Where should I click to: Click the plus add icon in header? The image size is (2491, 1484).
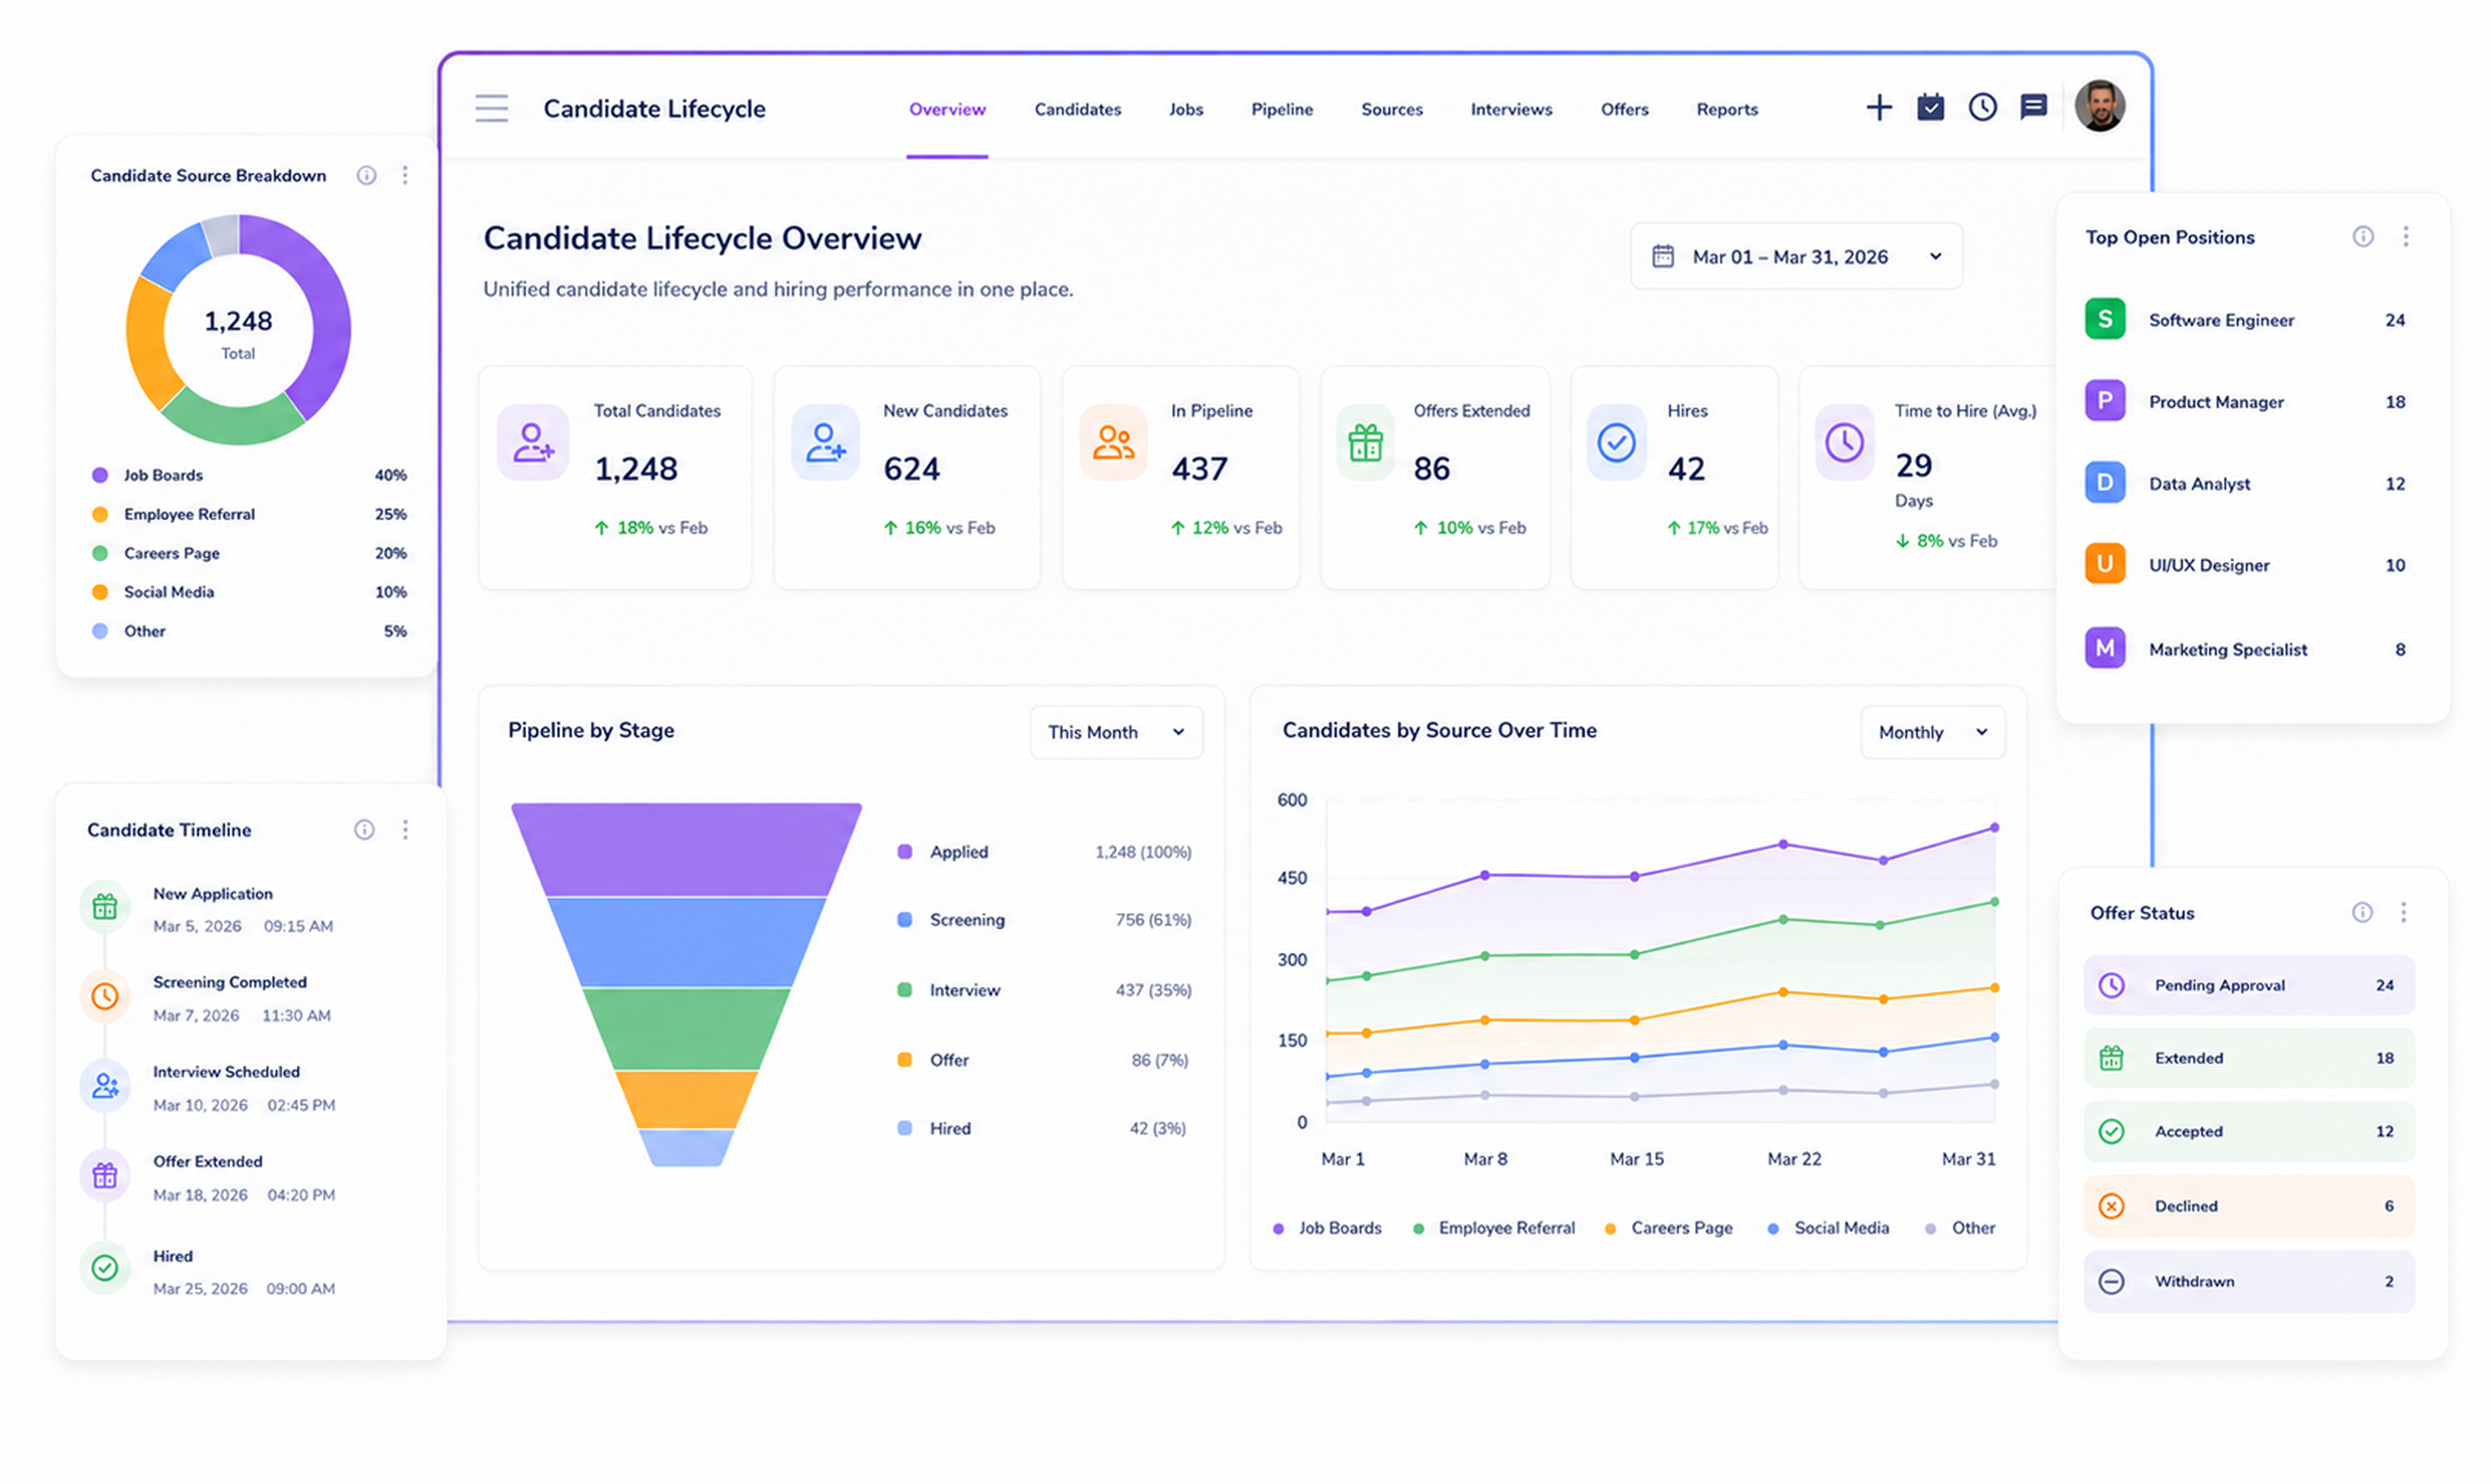click(x=1879, y=107)
